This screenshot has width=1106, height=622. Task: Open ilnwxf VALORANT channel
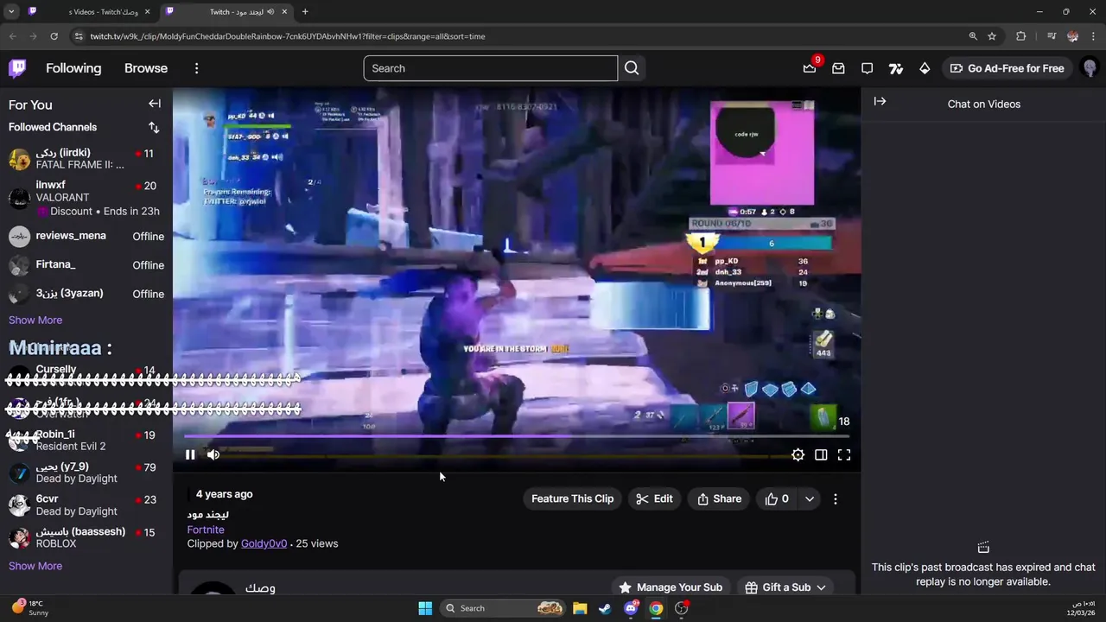click(x=86, y=198)
